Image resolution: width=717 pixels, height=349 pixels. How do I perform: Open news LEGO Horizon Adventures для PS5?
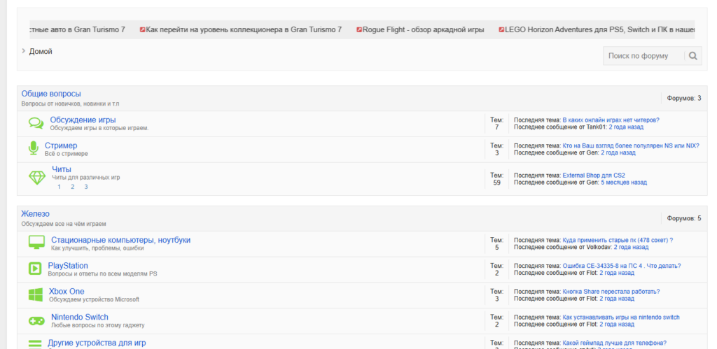click(x=599, y=29)
